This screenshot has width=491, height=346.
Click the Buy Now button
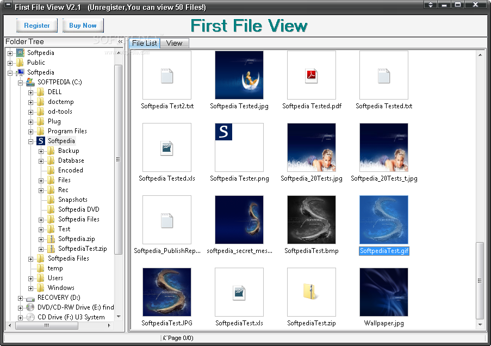(83, 26)
